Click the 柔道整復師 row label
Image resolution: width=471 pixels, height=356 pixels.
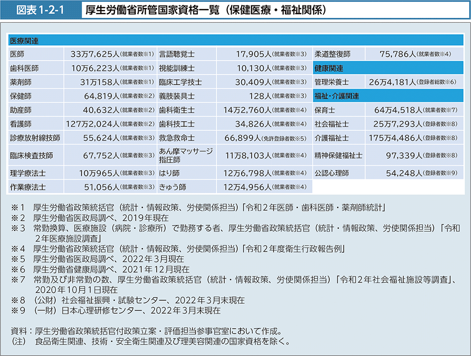(333, 54)
